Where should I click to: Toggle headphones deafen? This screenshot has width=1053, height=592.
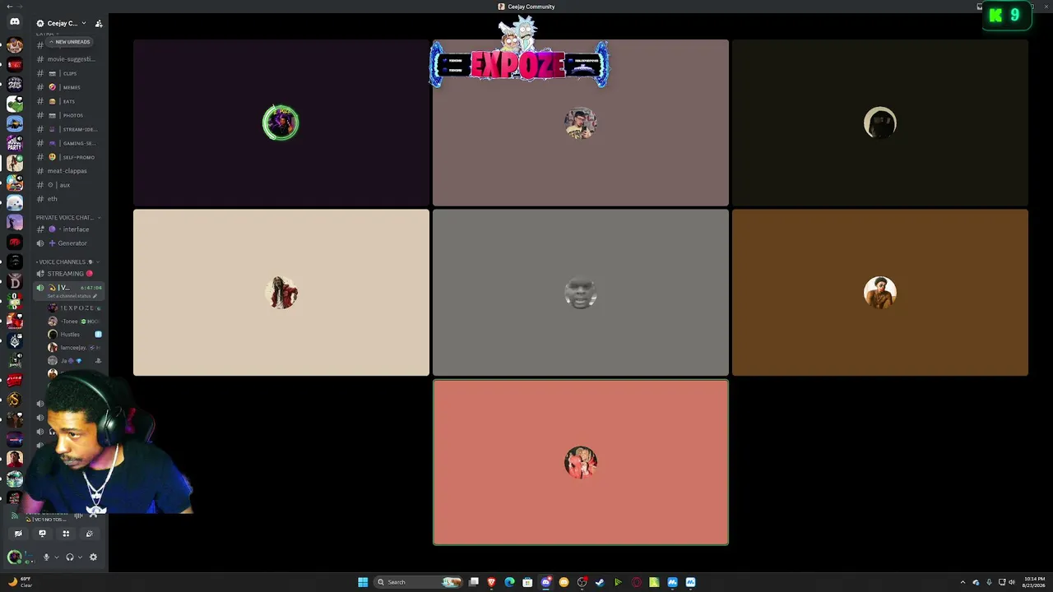tap(70, 557)
